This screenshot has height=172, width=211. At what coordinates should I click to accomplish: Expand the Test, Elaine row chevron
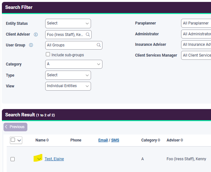39,159
